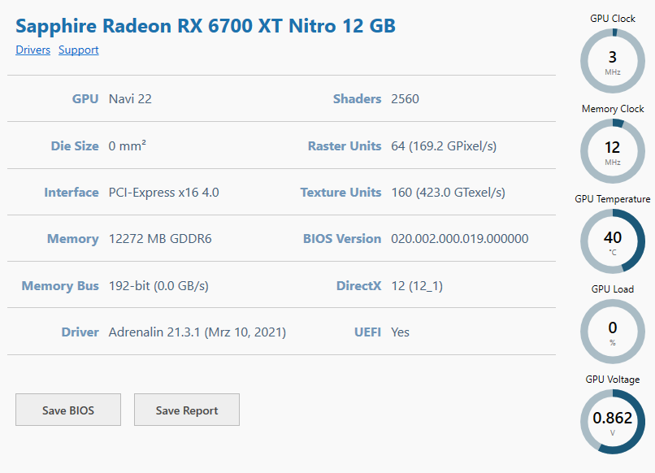Open the Support link

(79, 50)
